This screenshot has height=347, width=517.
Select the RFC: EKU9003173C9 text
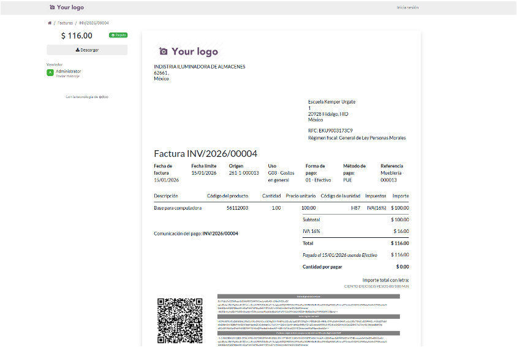(330, 131)
